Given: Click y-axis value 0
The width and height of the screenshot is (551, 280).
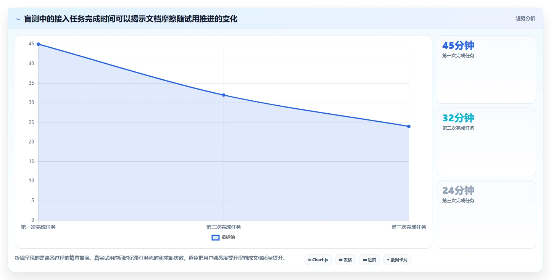Looking at the screenshot, I should pos(33,220).
